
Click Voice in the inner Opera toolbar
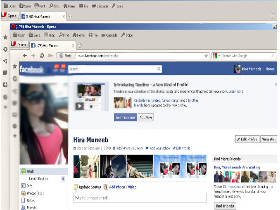click(127, 35)
